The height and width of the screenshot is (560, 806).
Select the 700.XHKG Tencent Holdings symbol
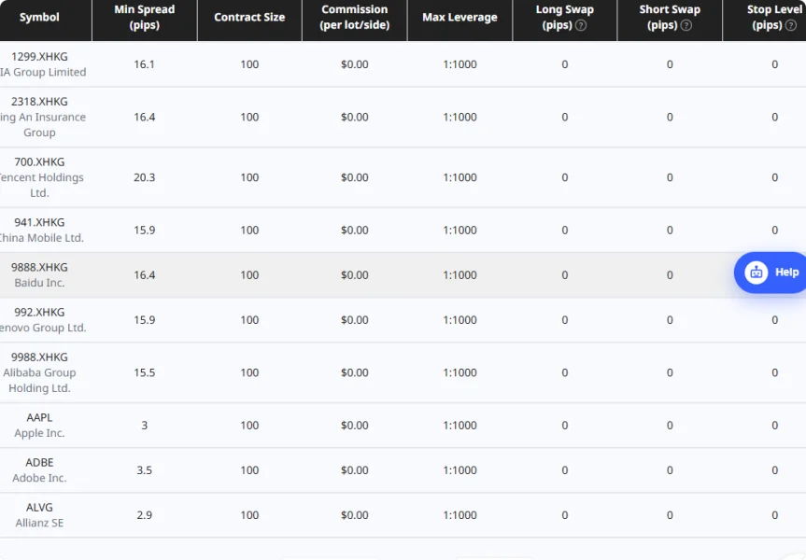(39, 177)
